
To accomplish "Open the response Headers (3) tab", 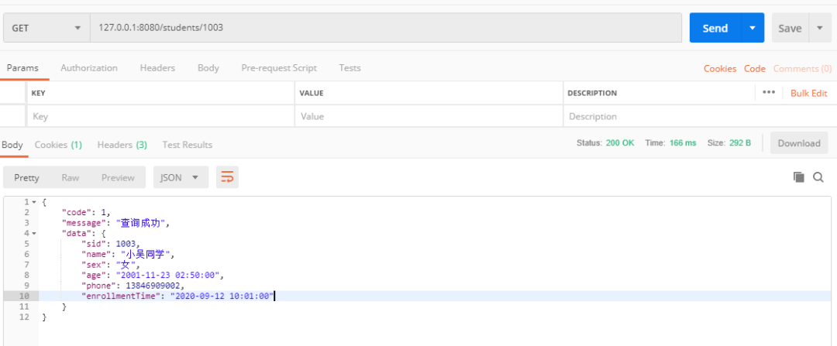I will tap(122, 145).
